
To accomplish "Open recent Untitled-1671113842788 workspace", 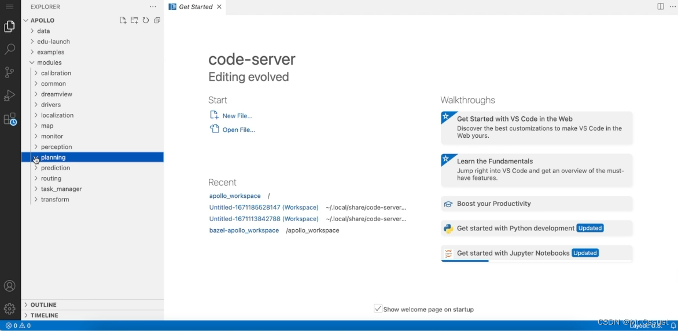I will (264, 219).
